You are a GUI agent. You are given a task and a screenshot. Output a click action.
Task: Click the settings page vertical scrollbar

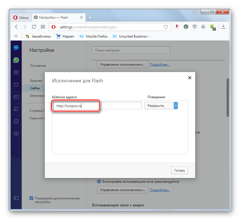point(227,98)
